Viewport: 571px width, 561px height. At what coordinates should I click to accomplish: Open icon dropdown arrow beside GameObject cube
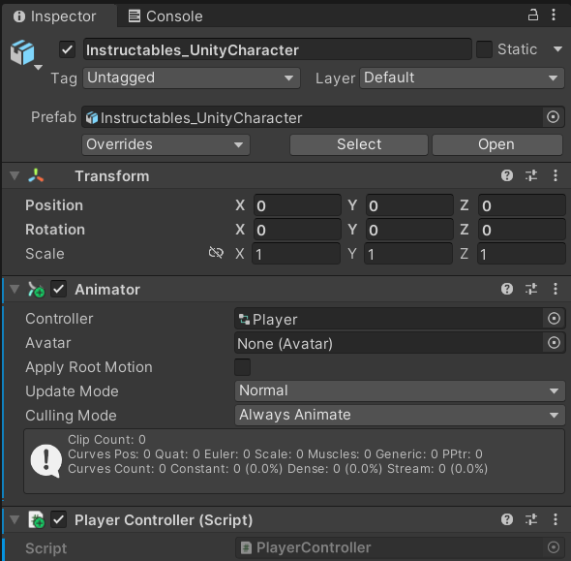click(x=39, y=68)
